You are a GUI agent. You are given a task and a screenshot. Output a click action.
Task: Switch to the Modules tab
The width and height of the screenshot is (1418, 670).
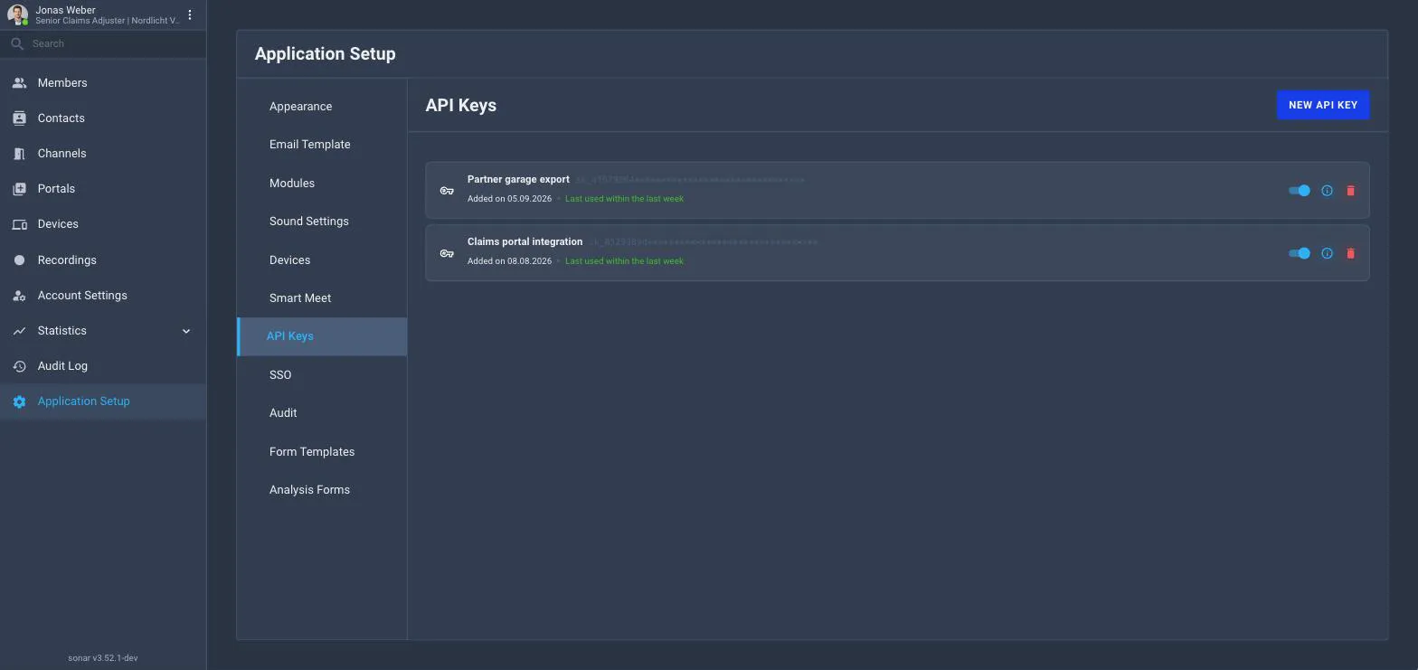pos(322,184)
